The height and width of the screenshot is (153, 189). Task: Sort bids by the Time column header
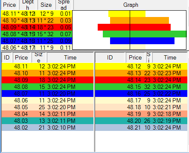coord(70,57)
